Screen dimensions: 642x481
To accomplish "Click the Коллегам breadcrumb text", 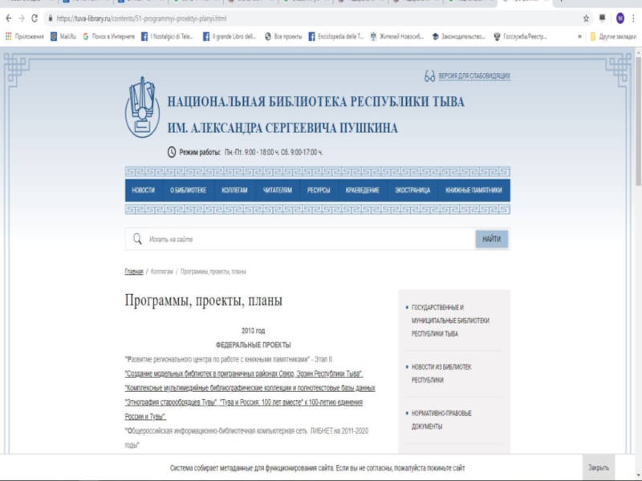I will tap(162, 272).
